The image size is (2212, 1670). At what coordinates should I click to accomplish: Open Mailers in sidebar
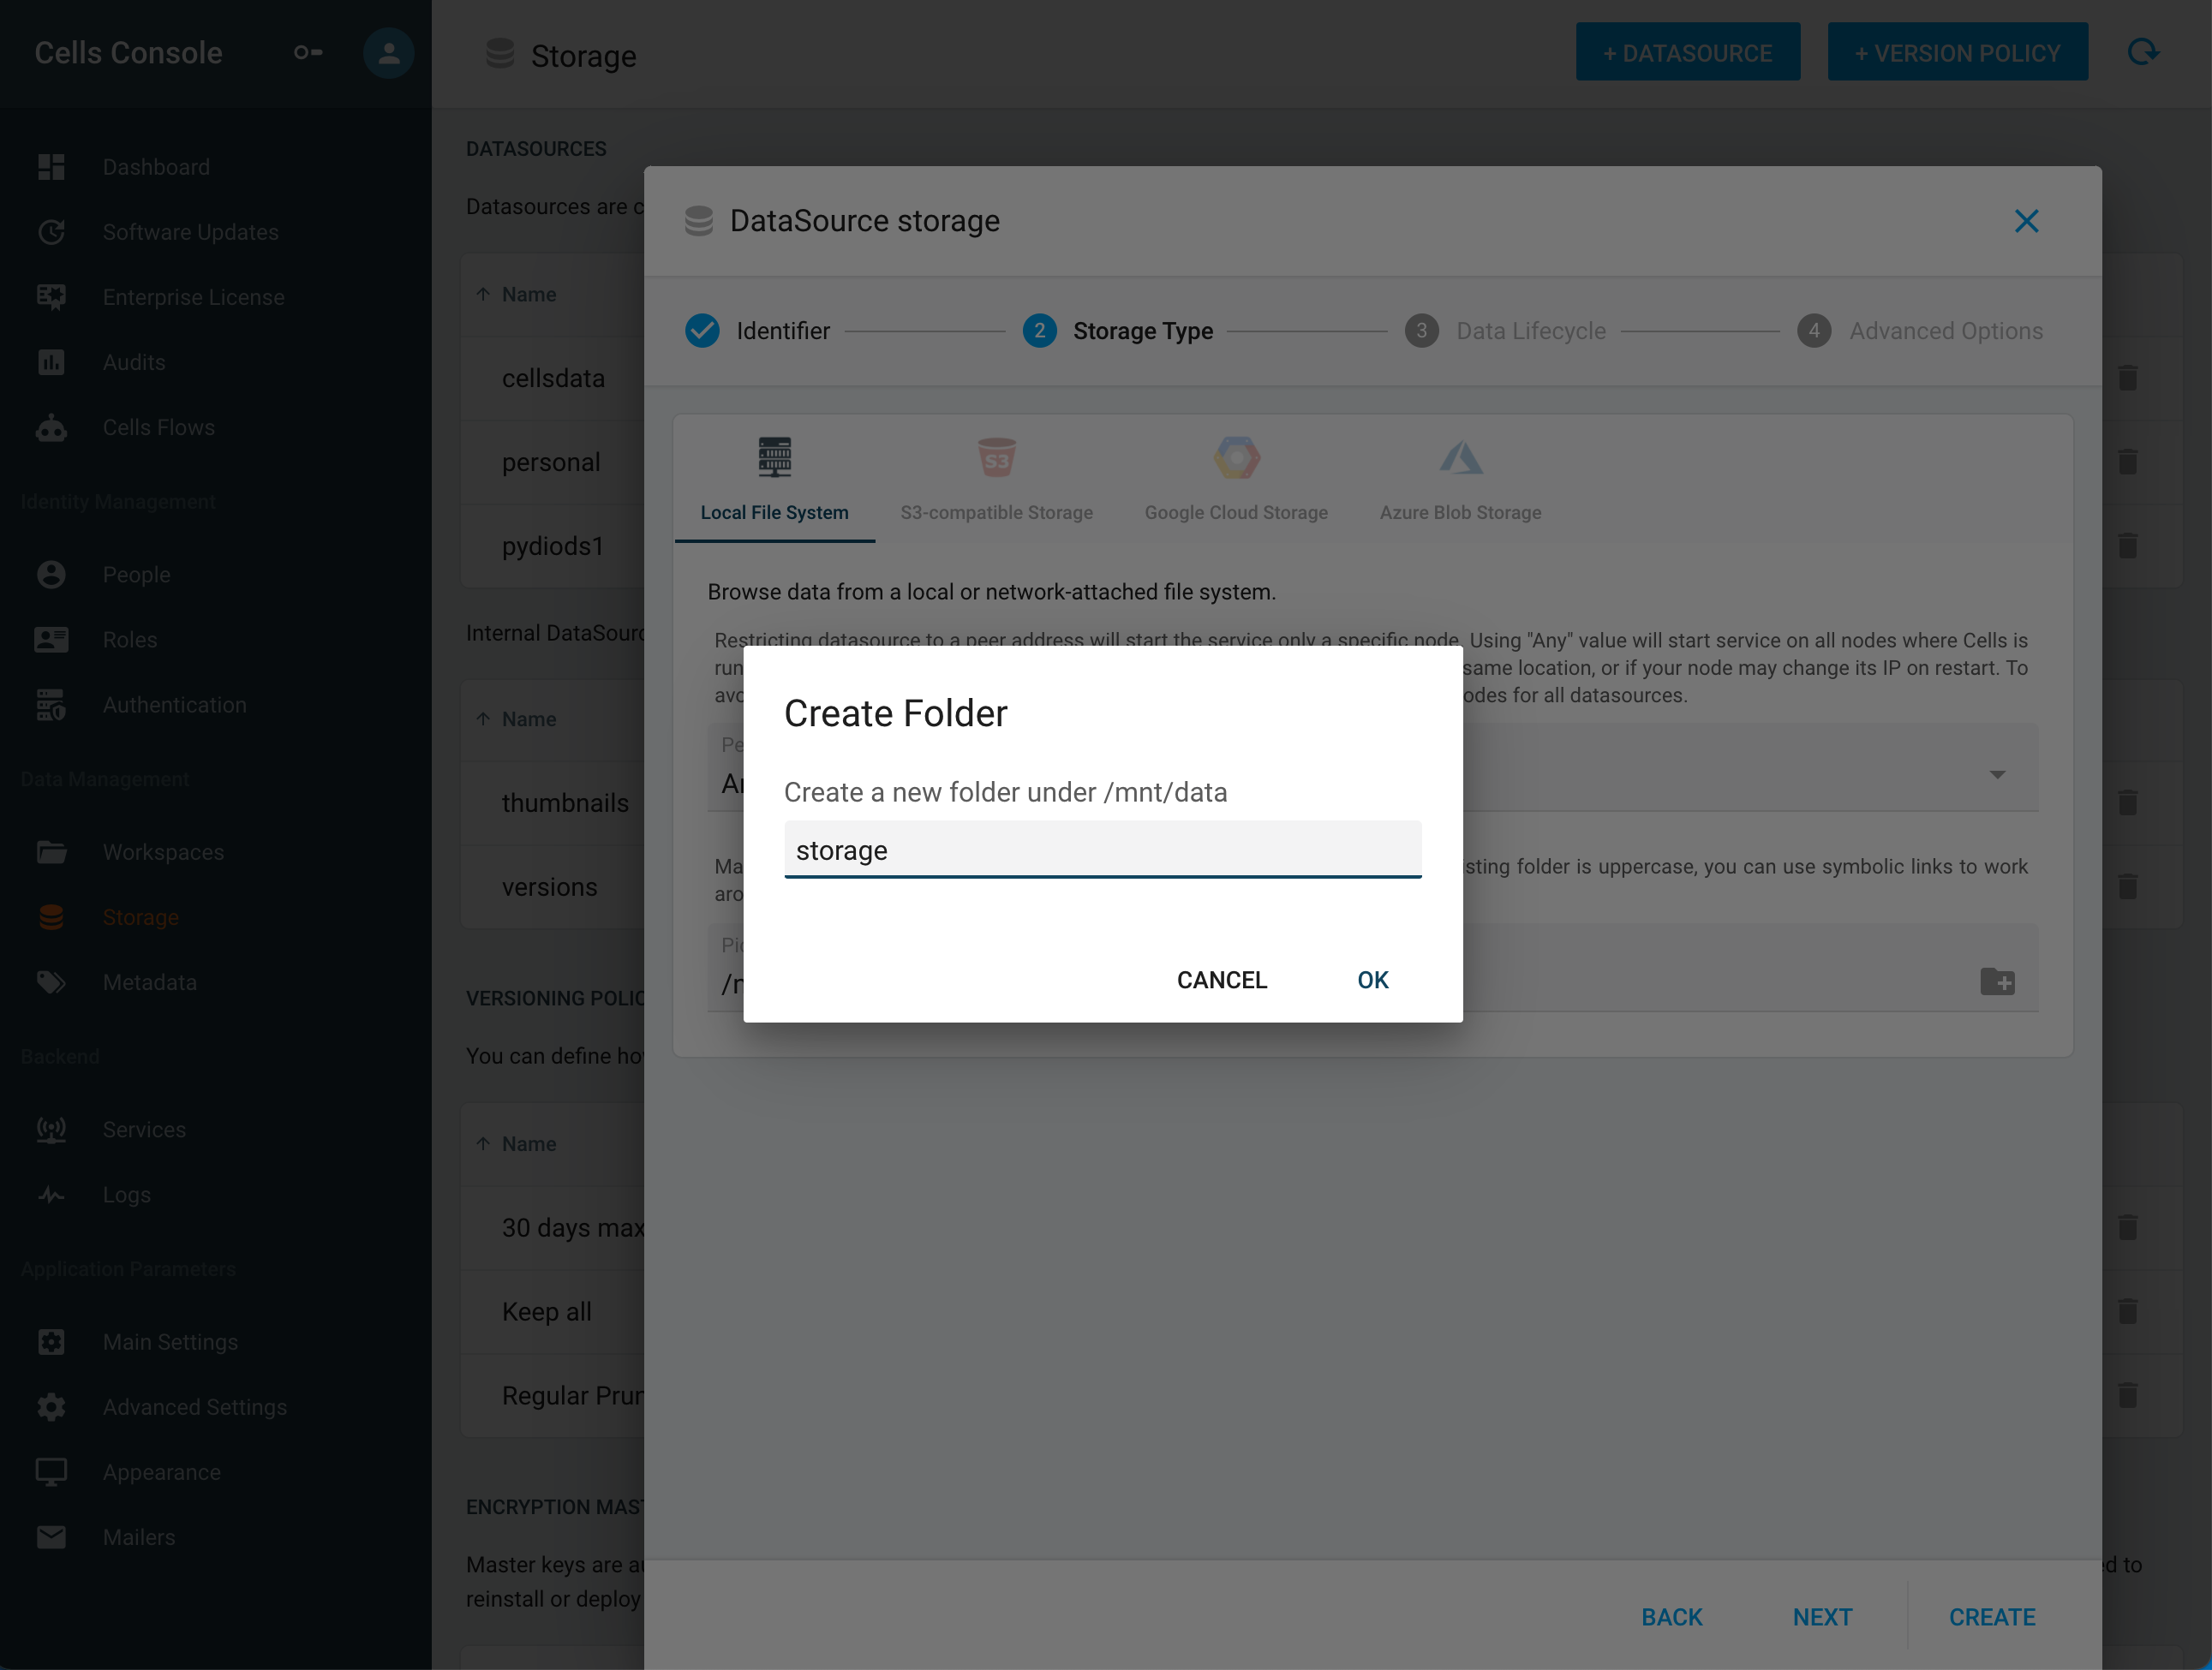click(x=138, y=1537)
